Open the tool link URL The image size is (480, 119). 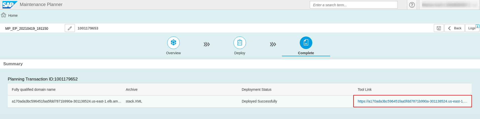click(412, 101)
